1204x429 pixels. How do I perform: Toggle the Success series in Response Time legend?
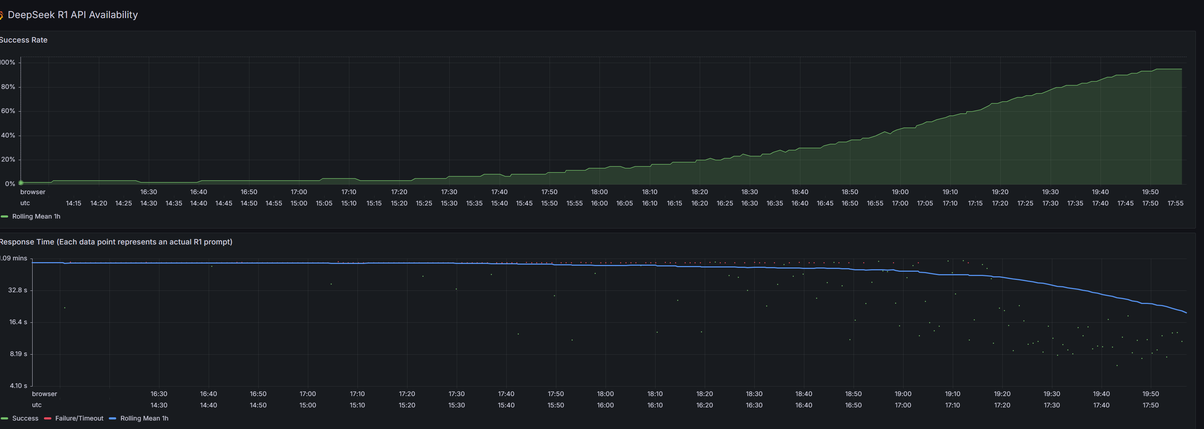coord(25,418)
